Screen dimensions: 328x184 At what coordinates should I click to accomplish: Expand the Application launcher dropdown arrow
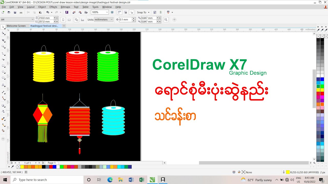pos(172,12)
